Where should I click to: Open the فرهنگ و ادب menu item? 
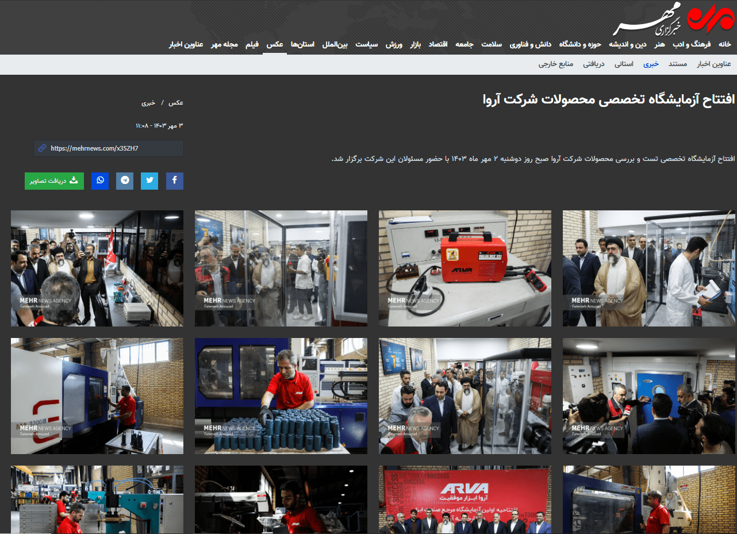tap(693, 44)
